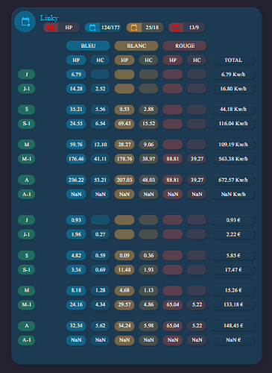Select the 0.53 cell

click(124, 110)
